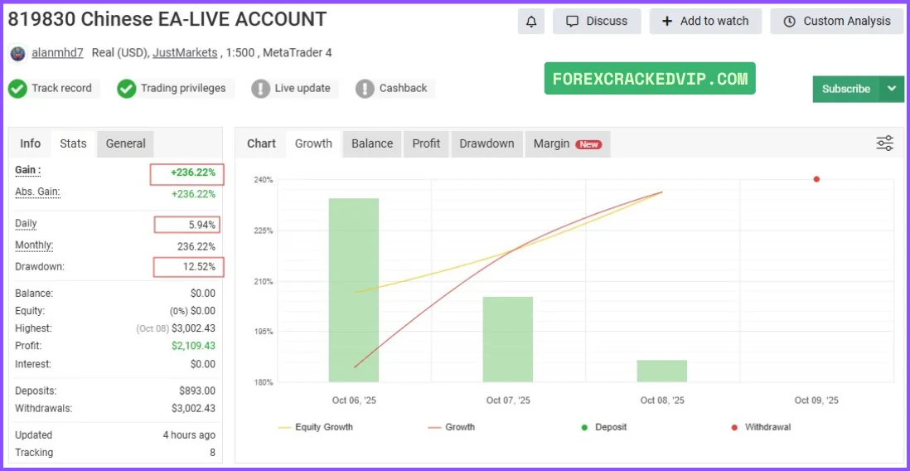
Task: Click the notification bell icon
Action: [x=531, y=22]
